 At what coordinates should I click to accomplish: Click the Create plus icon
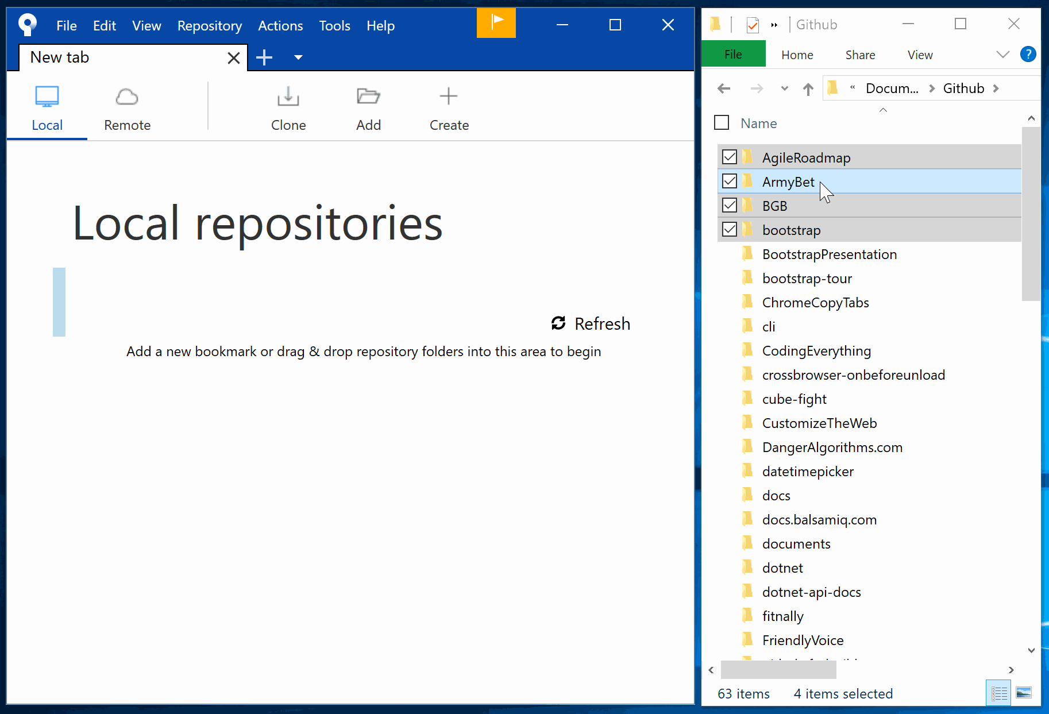point(449,96)
